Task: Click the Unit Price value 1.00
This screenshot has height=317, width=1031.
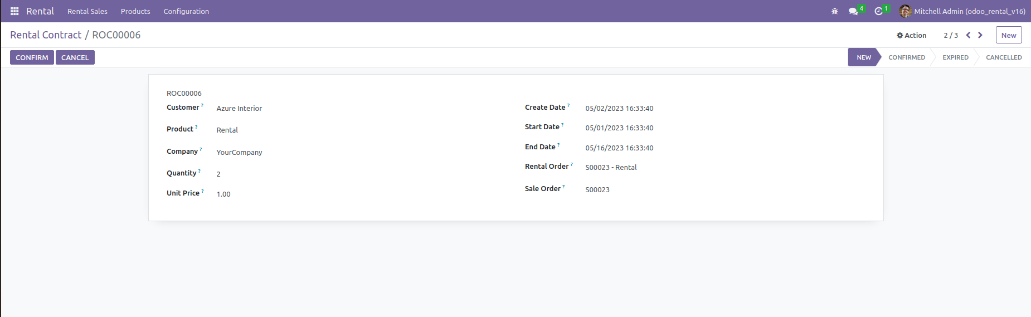Action: tap(223, 194)
